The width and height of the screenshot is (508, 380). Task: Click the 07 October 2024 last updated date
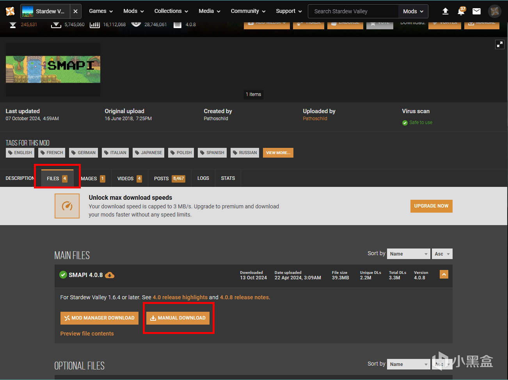tap(32, 119)
